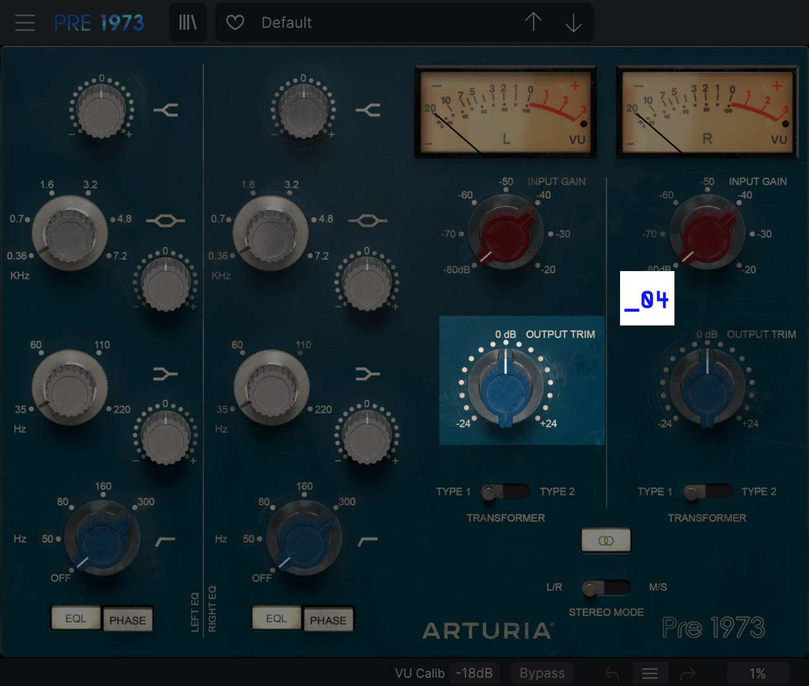Open the main hamburger menu

pyautogui.click(x=24, y=22)
